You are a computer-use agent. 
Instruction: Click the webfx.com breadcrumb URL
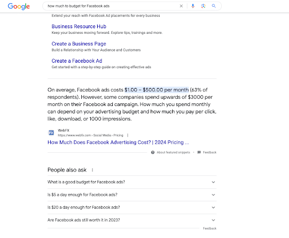pos(90,135)
